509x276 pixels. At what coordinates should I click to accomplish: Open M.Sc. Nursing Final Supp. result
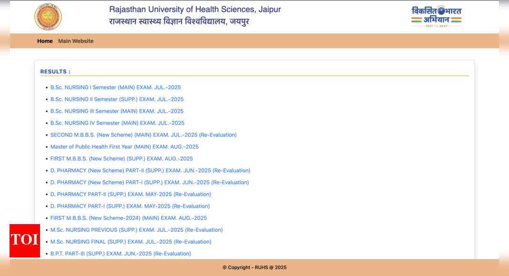click(131, 242)
